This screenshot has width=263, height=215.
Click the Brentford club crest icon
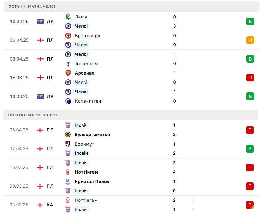[68, 36]
